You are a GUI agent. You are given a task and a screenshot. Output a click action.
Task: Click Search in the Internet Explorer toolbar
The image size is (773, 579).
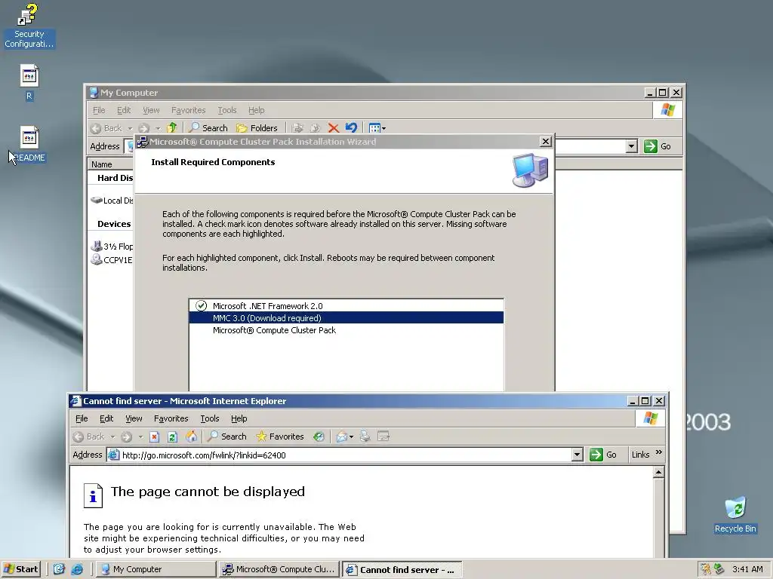226,437
